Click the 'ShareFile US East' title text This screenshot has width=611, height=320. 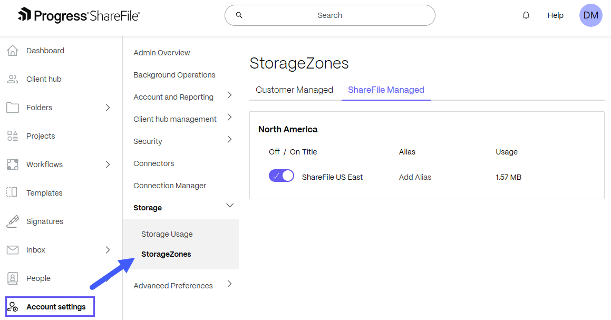tap(332, 177)
